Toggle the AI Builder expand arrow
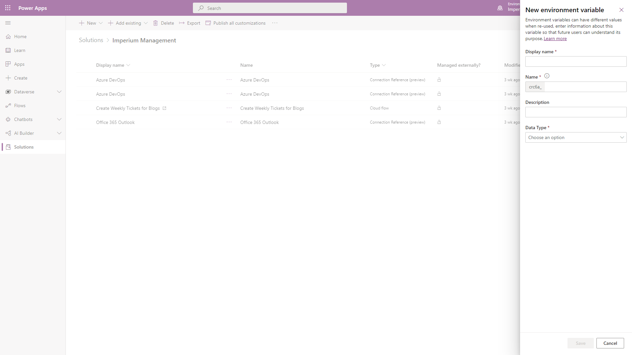The width and height of the screenshot is (632, 355). [x=59, y=133]
